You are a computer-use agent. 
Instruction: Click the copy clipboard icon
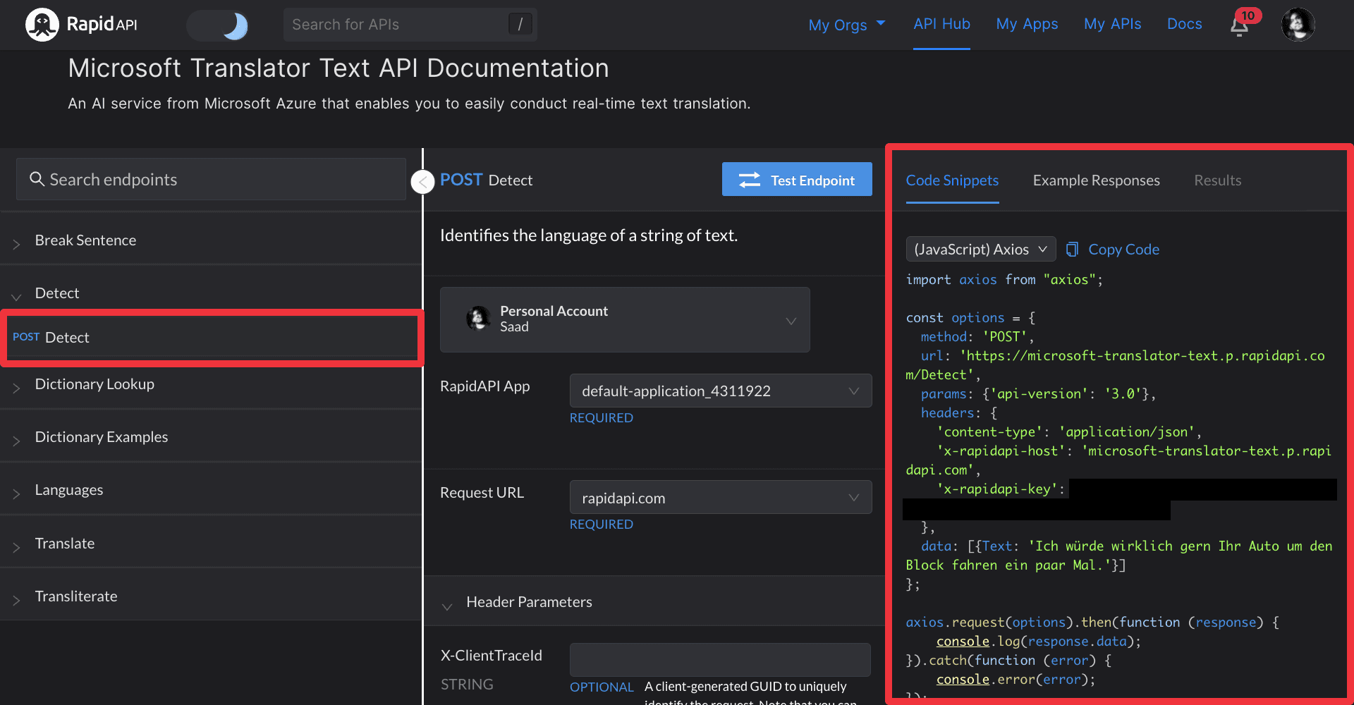pos(1072,249)
